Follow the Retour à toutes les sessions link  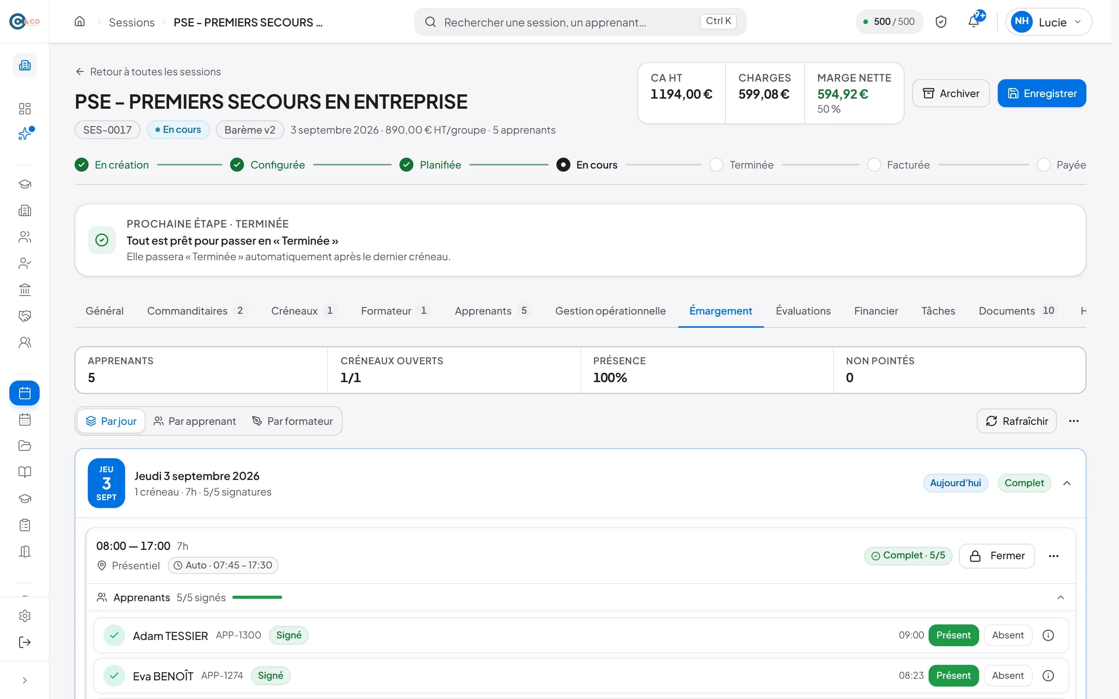pos(148,72)
